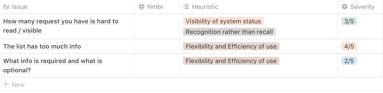Screen dimensions: 383x93
Task: Open "The list has too much info" page
Action: [42, 46]
